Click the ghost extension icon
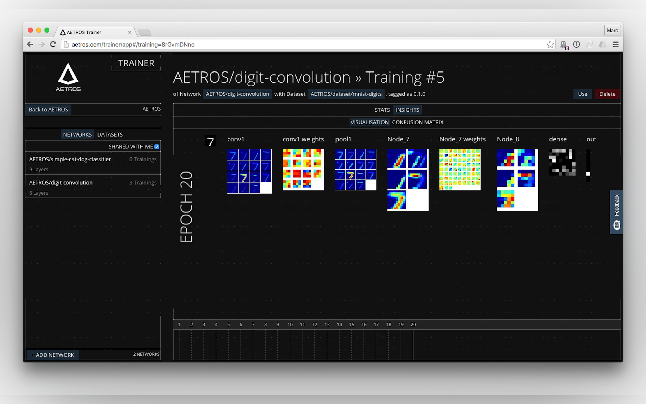Screen dimensions: 646x404 tap(563, 44)
